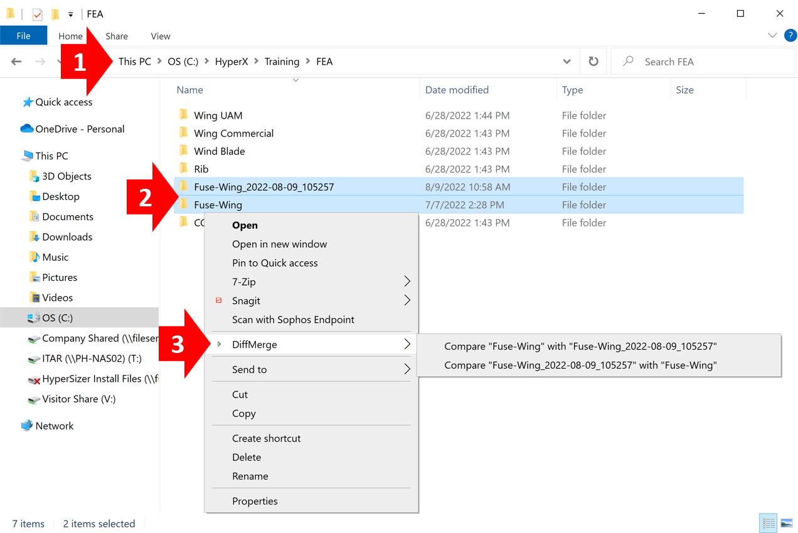Screen dimensions: 798x533
Task: Click 'This PC' in address breadcrumb
Action: pos(135,61)
